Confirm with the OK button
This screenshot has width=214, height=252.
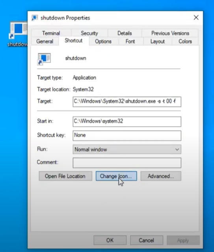[x=110, y=240]
